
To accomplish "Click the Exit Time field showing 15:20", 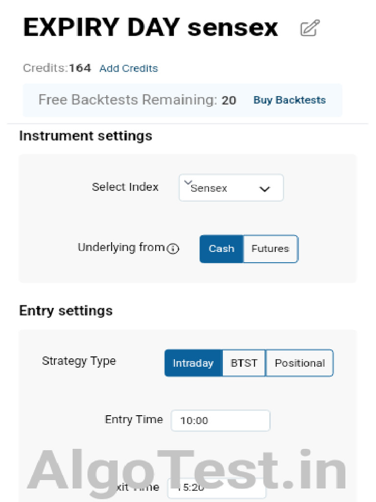I will 217,488.
